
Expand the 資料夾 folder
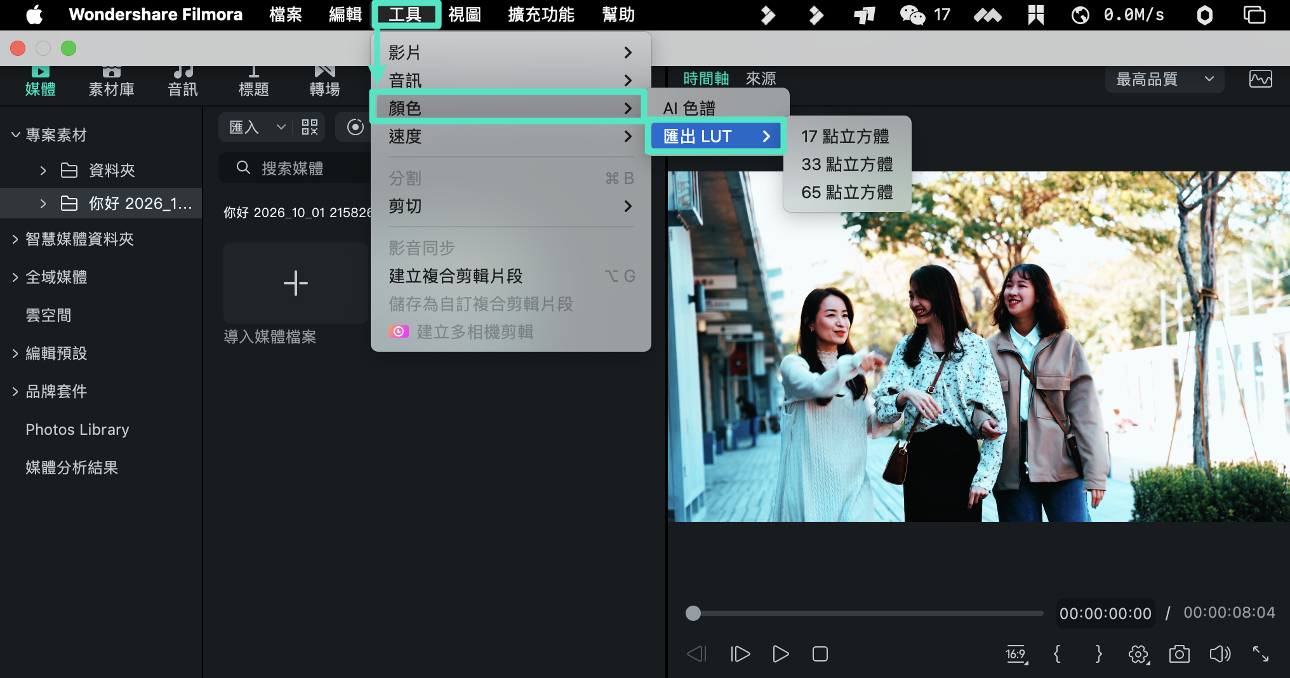43,170
